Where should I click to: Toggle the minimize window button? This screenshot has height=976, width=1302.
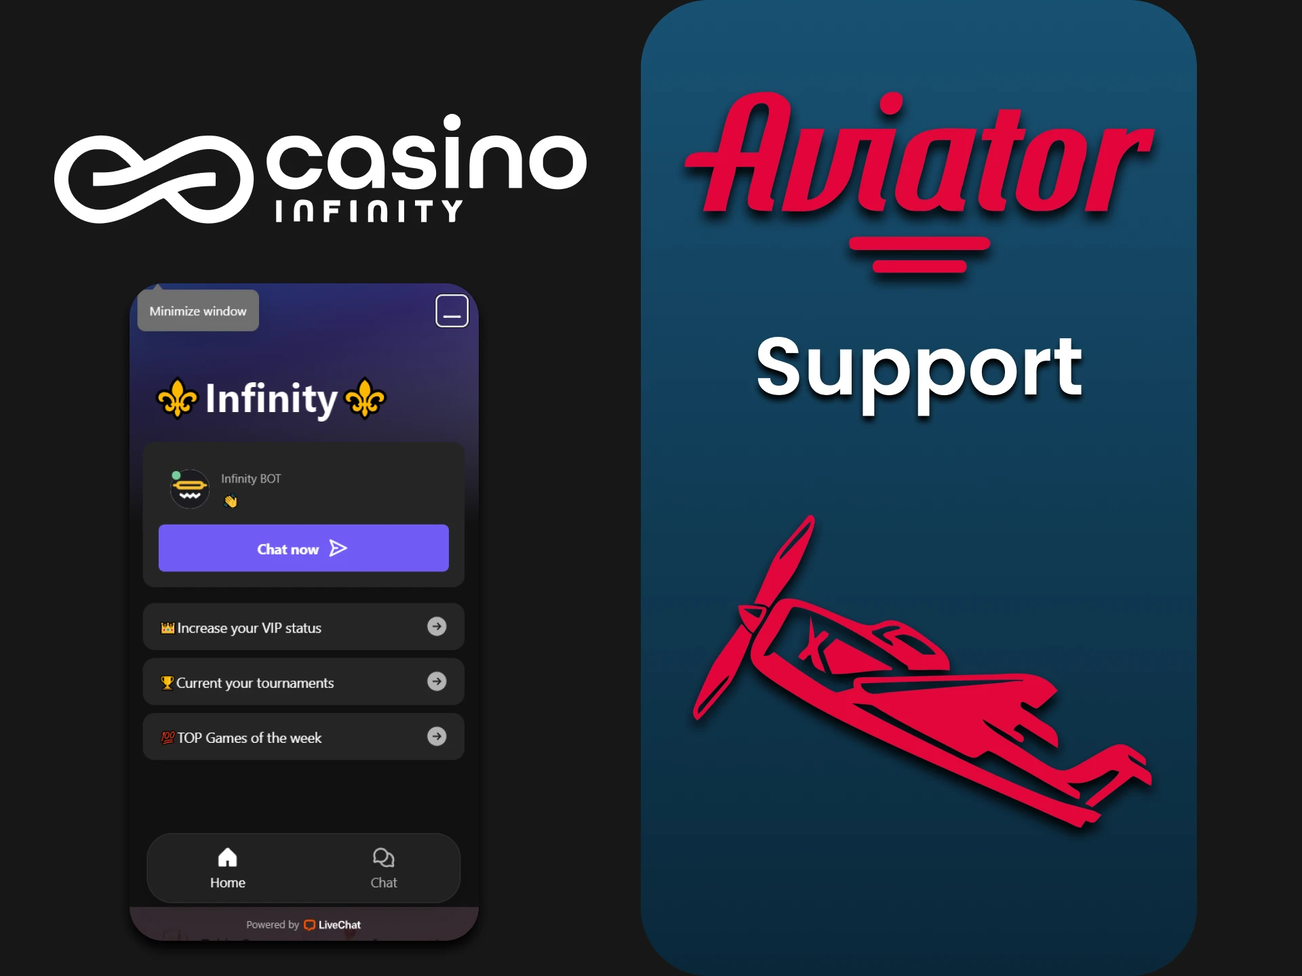click(x=452, y=310)
